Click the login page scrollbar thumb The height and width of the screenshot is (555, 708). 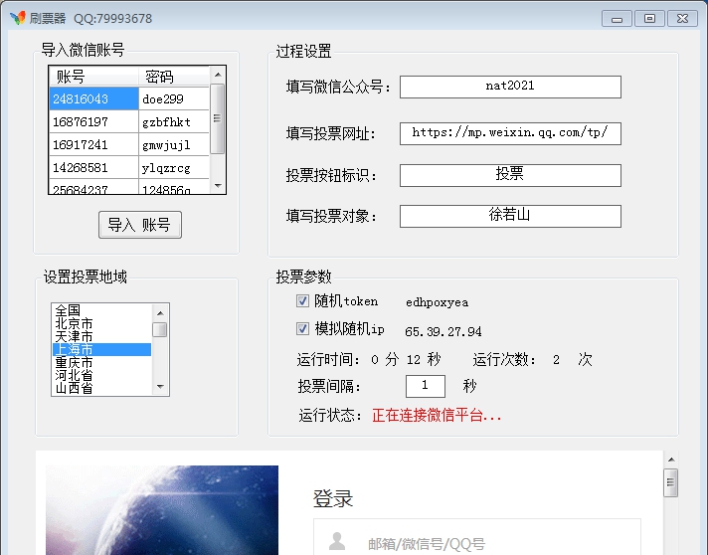[x=671, y=482]
